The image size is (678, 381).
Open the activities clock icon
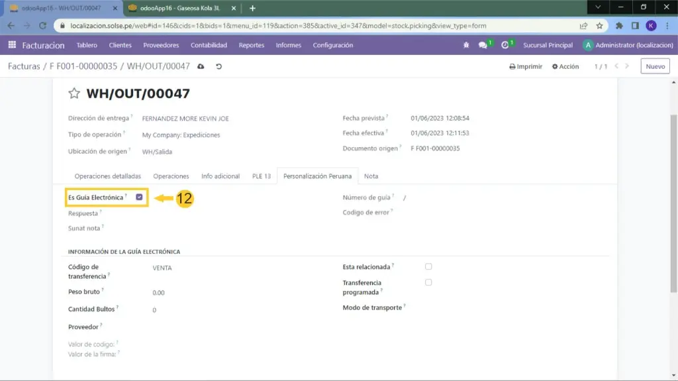505,45
